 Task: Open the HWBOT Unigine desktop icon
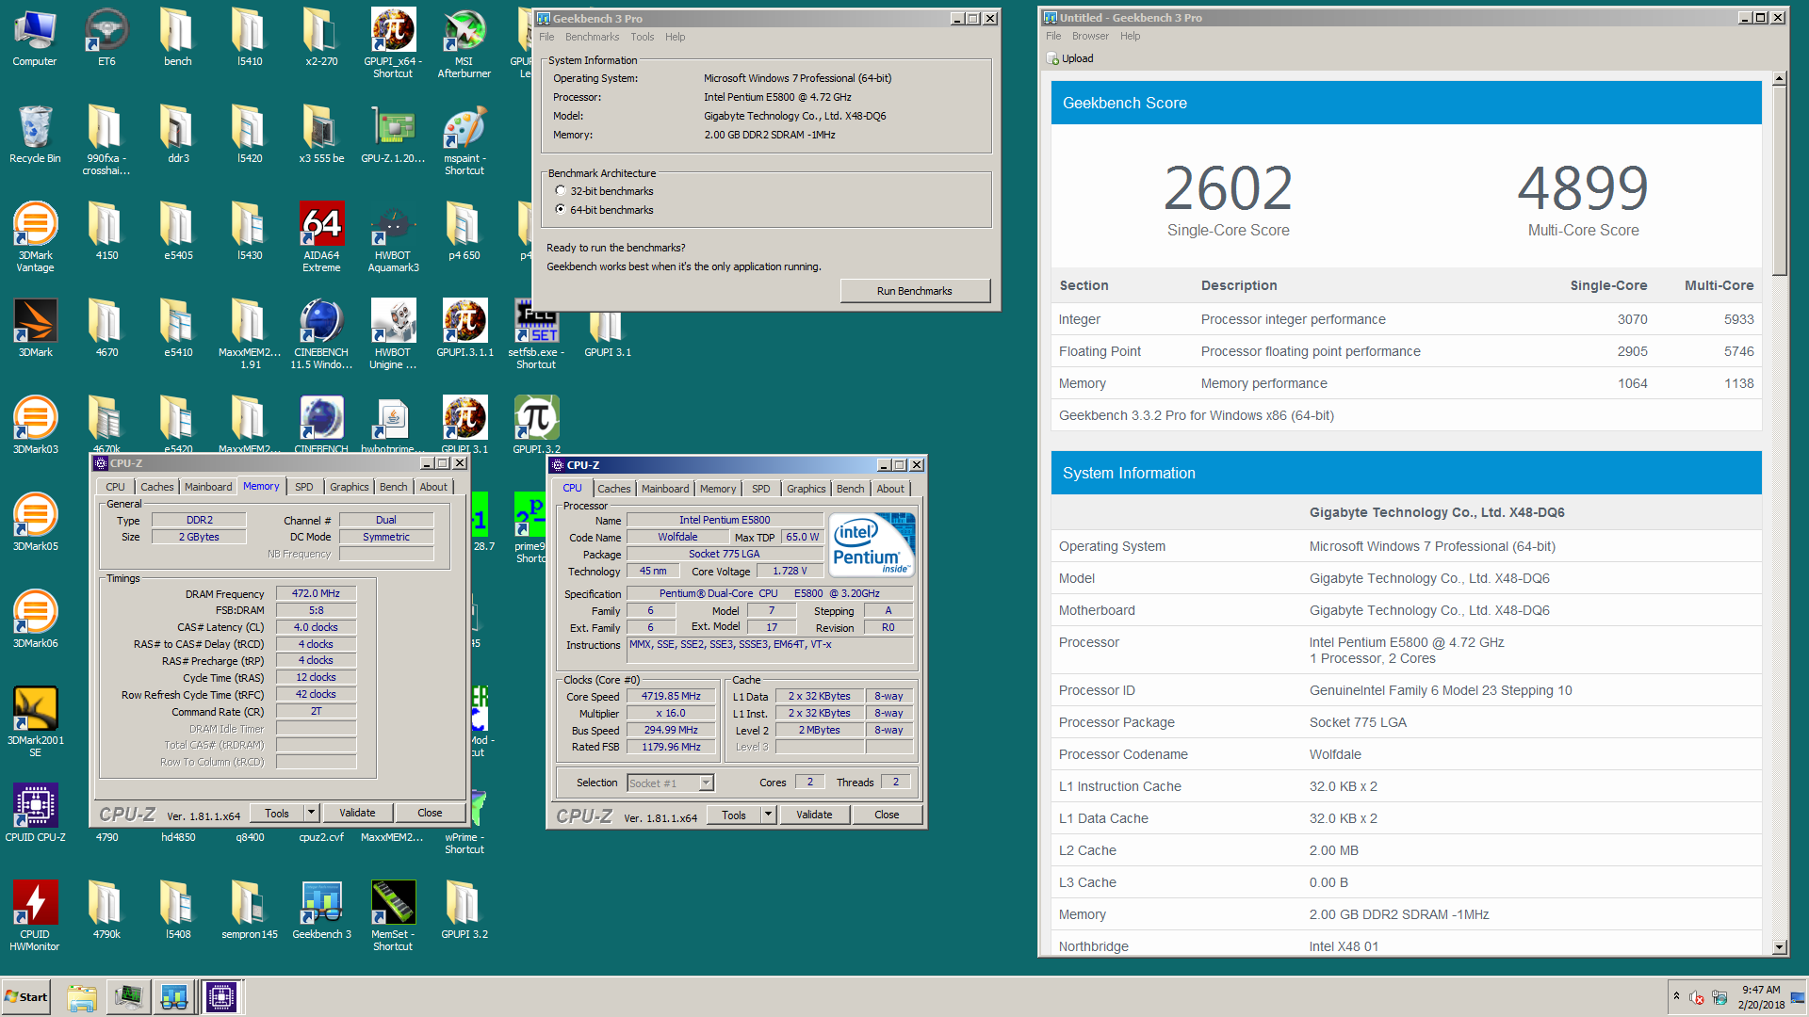(393, 334)
